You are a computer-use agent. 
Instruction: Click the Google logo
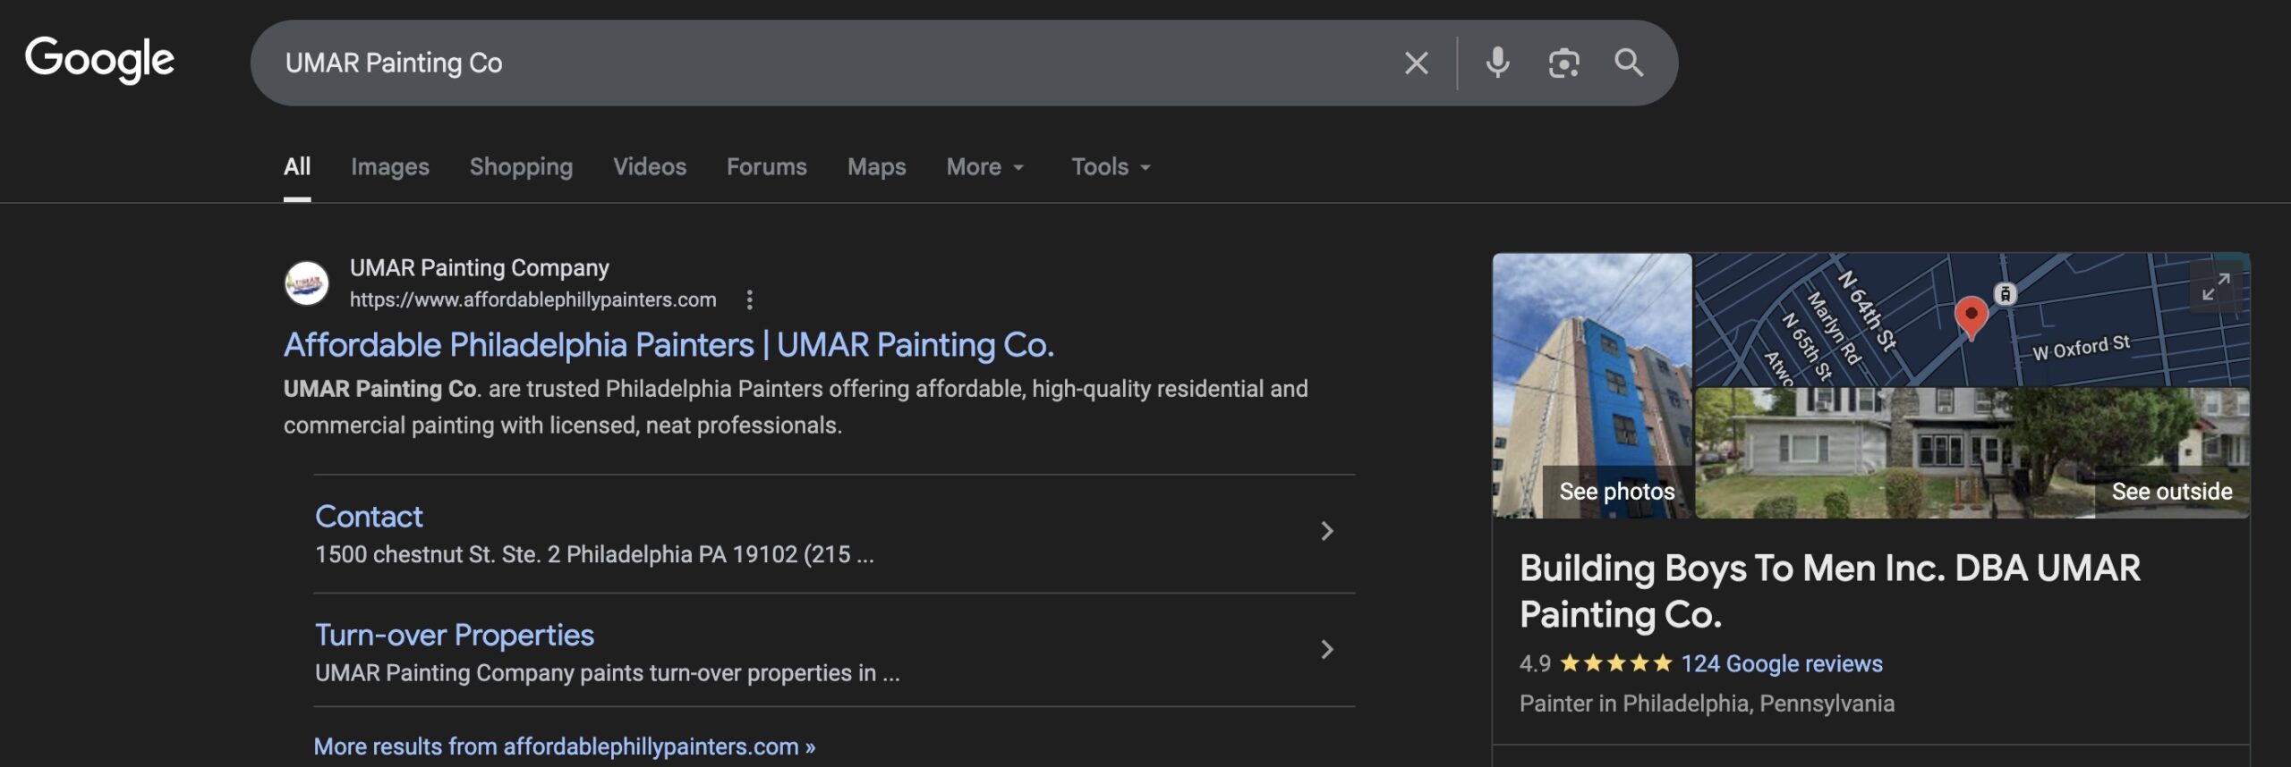(99, 60)
